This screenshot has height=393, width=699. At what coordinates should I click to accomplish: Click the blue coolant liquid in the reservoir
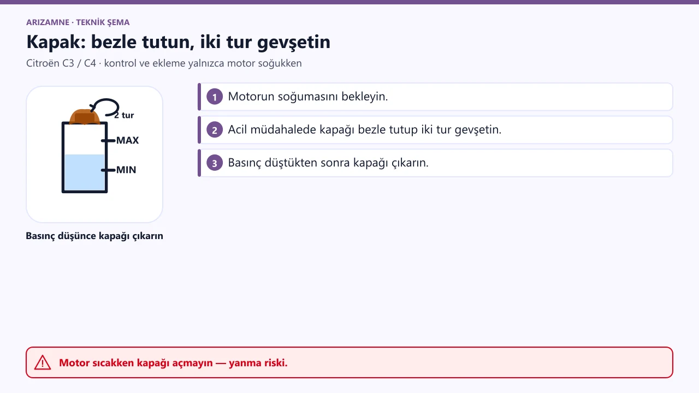85,172
